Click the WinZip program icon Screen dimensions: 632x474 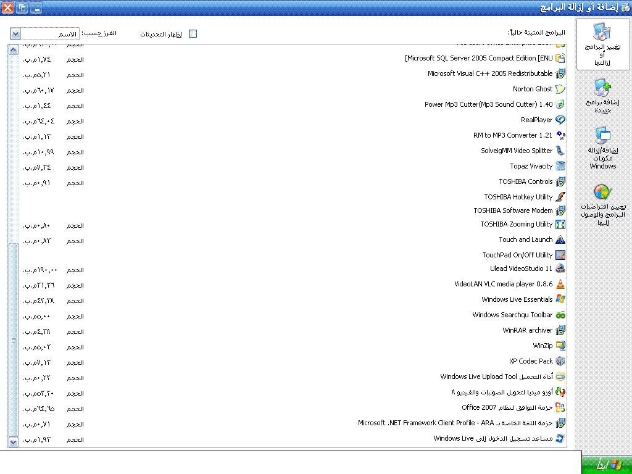[x=560, y=346]
